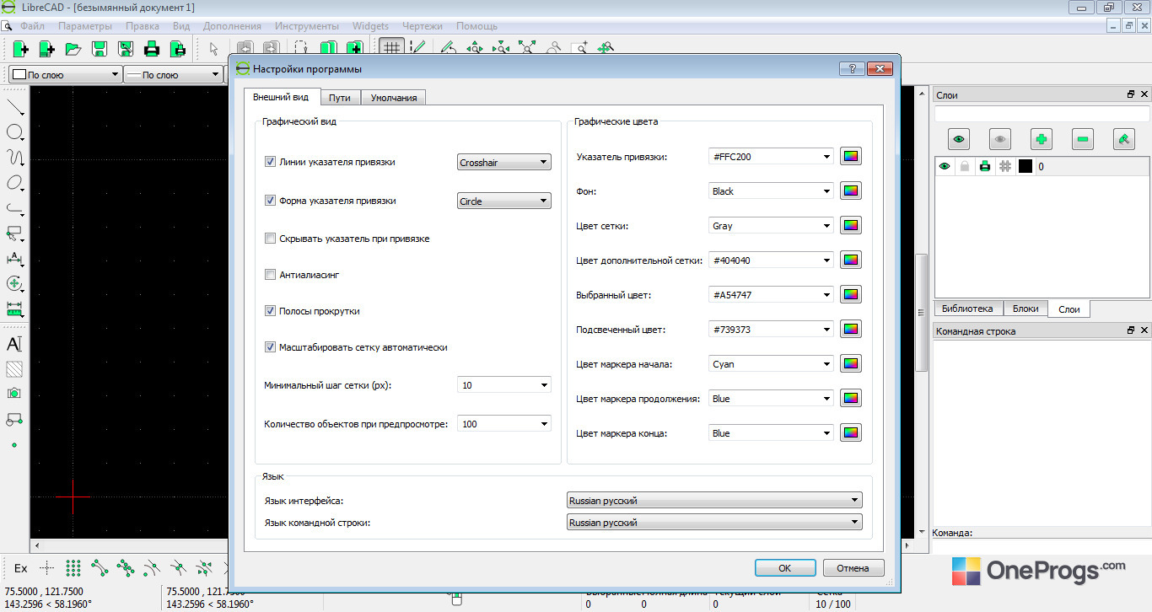Open the start marker Cyan color dropdown

point(772,364)
